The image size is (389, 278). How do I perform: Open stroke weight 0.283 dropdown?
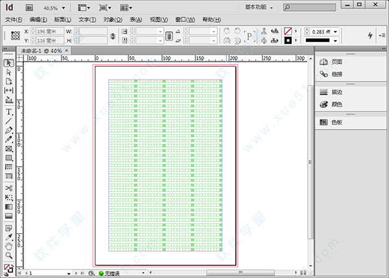coord(335,32)
